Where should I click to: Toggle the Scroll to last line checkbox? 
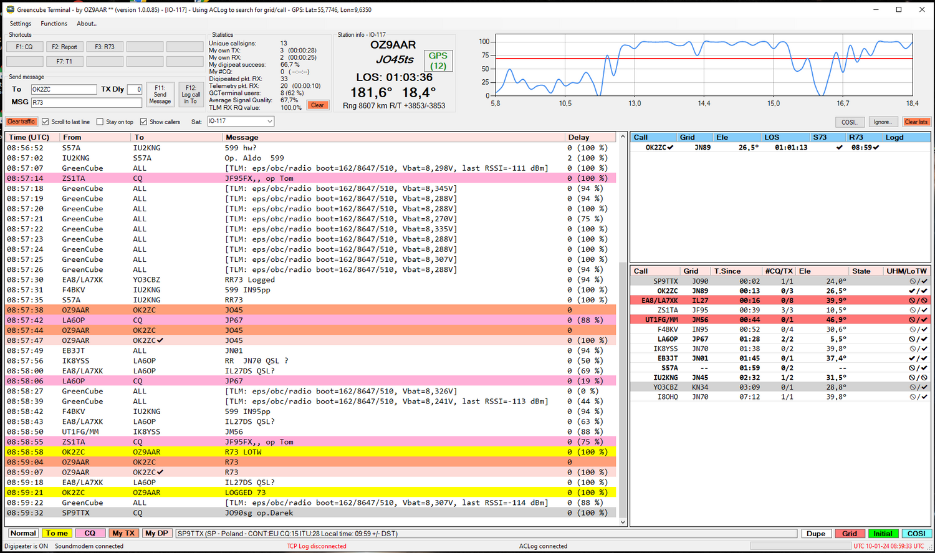(x=45, y=122)
